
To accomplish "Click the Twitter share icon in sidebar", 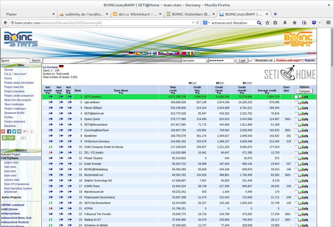I will 14,131.
